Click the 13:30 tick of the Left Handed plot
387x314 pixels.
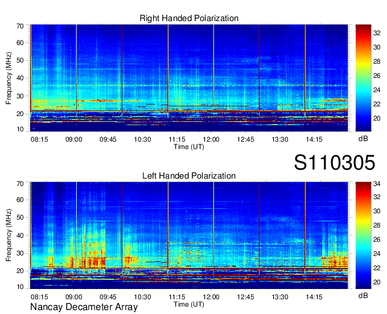(280, 297)
